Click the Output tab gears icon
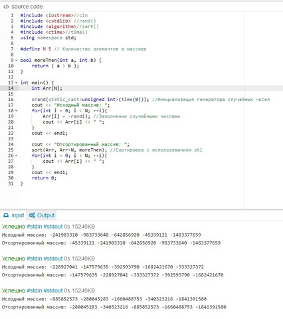 [32, 215]
